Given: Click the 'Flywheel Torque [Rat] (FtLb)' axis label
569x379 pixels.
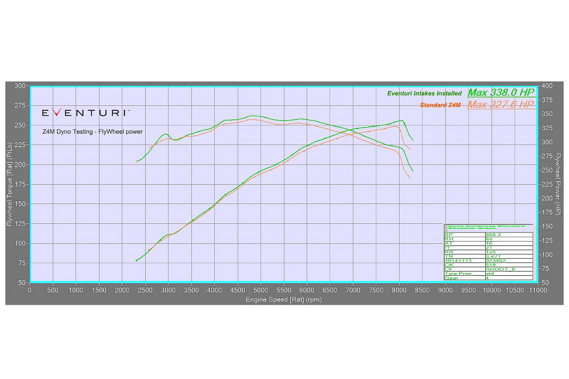Looking at the screenshot, I should click(x=10, y=185).
